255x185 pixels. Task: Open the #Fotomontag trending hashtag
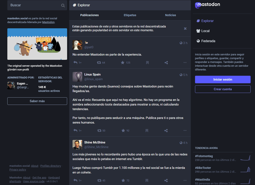coord(204,156)
